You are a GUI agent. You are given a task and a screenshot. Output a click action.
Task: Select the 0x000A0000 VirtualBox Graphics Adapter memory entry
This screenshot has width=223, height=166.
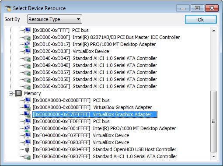(92, 107)
